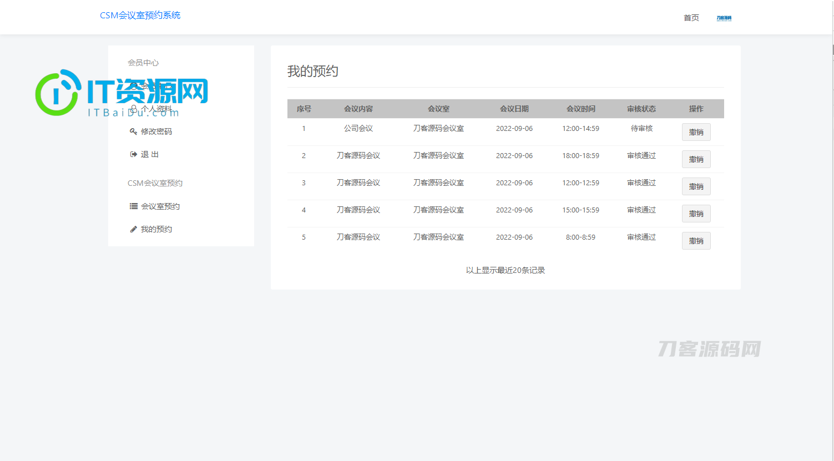Screen dimensions: 834x461
Task: Click the logout arrow icon beside 退 出
Action: tap(133, 154)
